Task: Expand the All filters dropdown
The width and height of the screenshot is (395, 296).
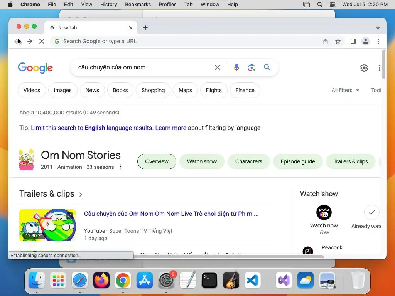Action: (345, 90)
